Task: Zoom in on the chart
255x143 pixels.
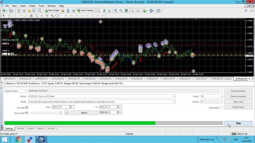Action: click(116, 11)
